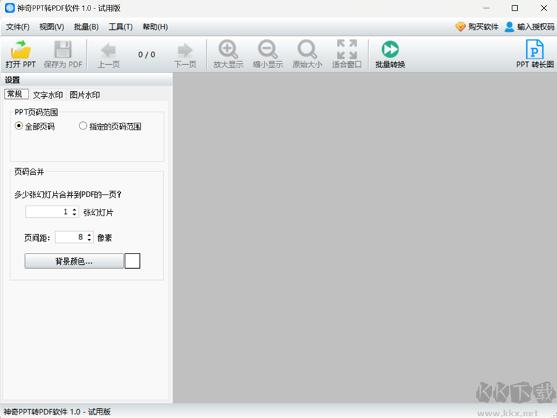Viewport: 557px width, 418px height.
Task: Increase slide count with spinner up arrow
Action: click(x=74, y=208)
